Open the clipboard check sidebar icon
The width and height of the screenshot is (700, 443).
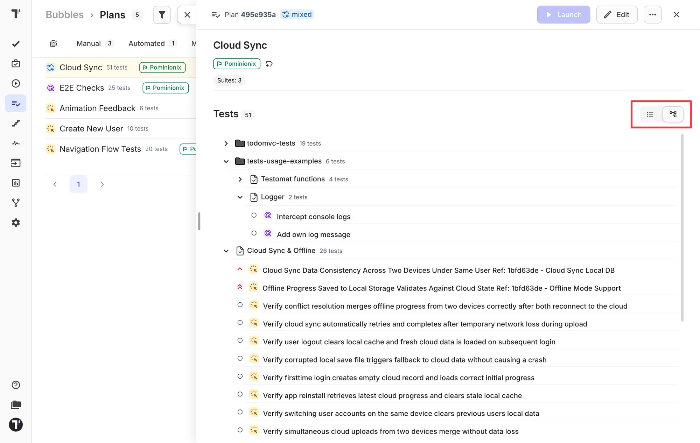(16, 63)
